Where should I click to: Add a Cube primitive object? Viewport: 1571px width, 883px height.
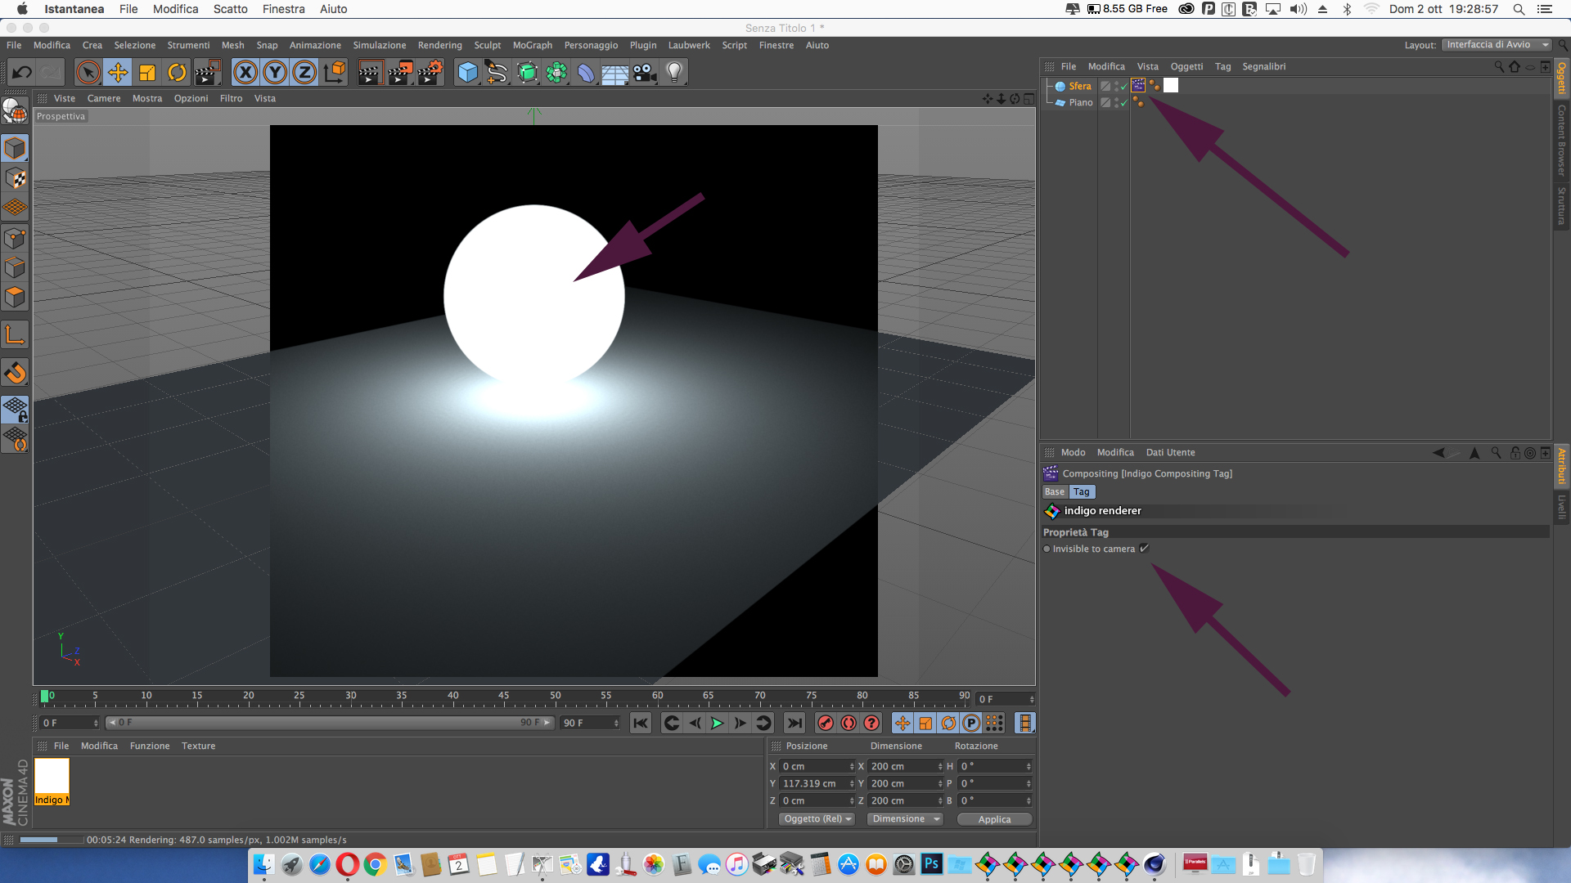[x=467, y=73]
